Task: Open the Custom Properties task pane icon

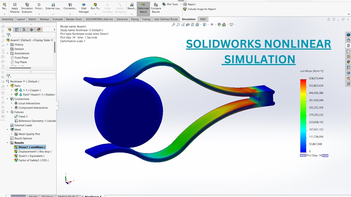Action: click(x=348, y=68)
